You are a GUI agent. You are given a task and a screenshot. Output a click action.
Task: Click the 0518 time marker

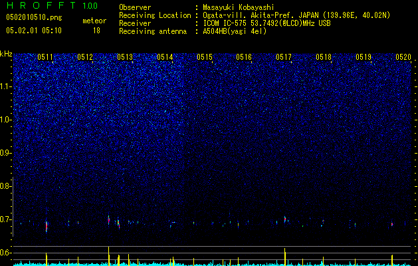pos(324,57)
